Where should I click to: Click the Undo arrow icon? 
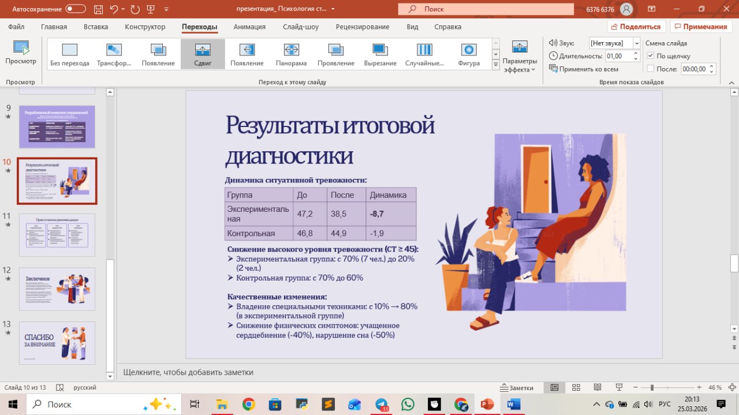click(x=114, y=9)
